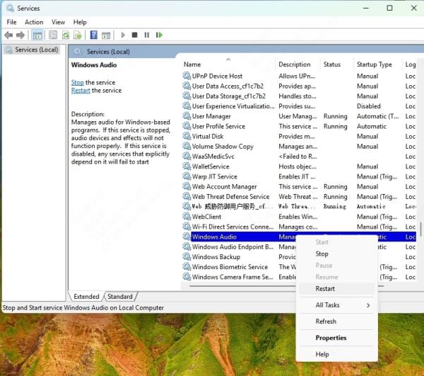Click the Stop Service square icon

(135, 35)
